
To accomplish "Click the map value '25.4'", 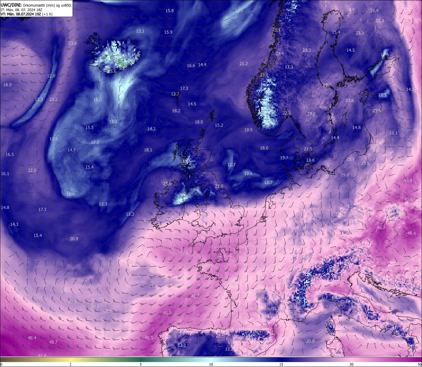I will (380, 21).
